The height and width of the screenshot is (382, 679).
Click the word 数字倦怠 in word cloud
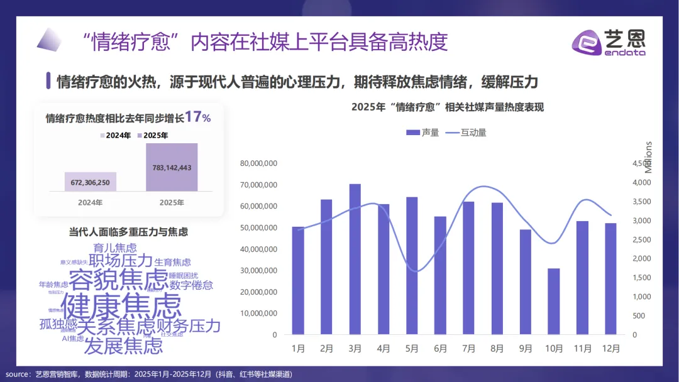click(x=191, y=285)
